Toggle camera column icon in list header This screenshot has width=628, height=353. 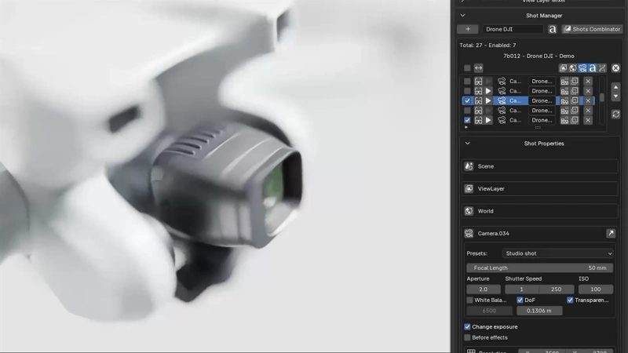pyautogui.click(x=582, y=68)
